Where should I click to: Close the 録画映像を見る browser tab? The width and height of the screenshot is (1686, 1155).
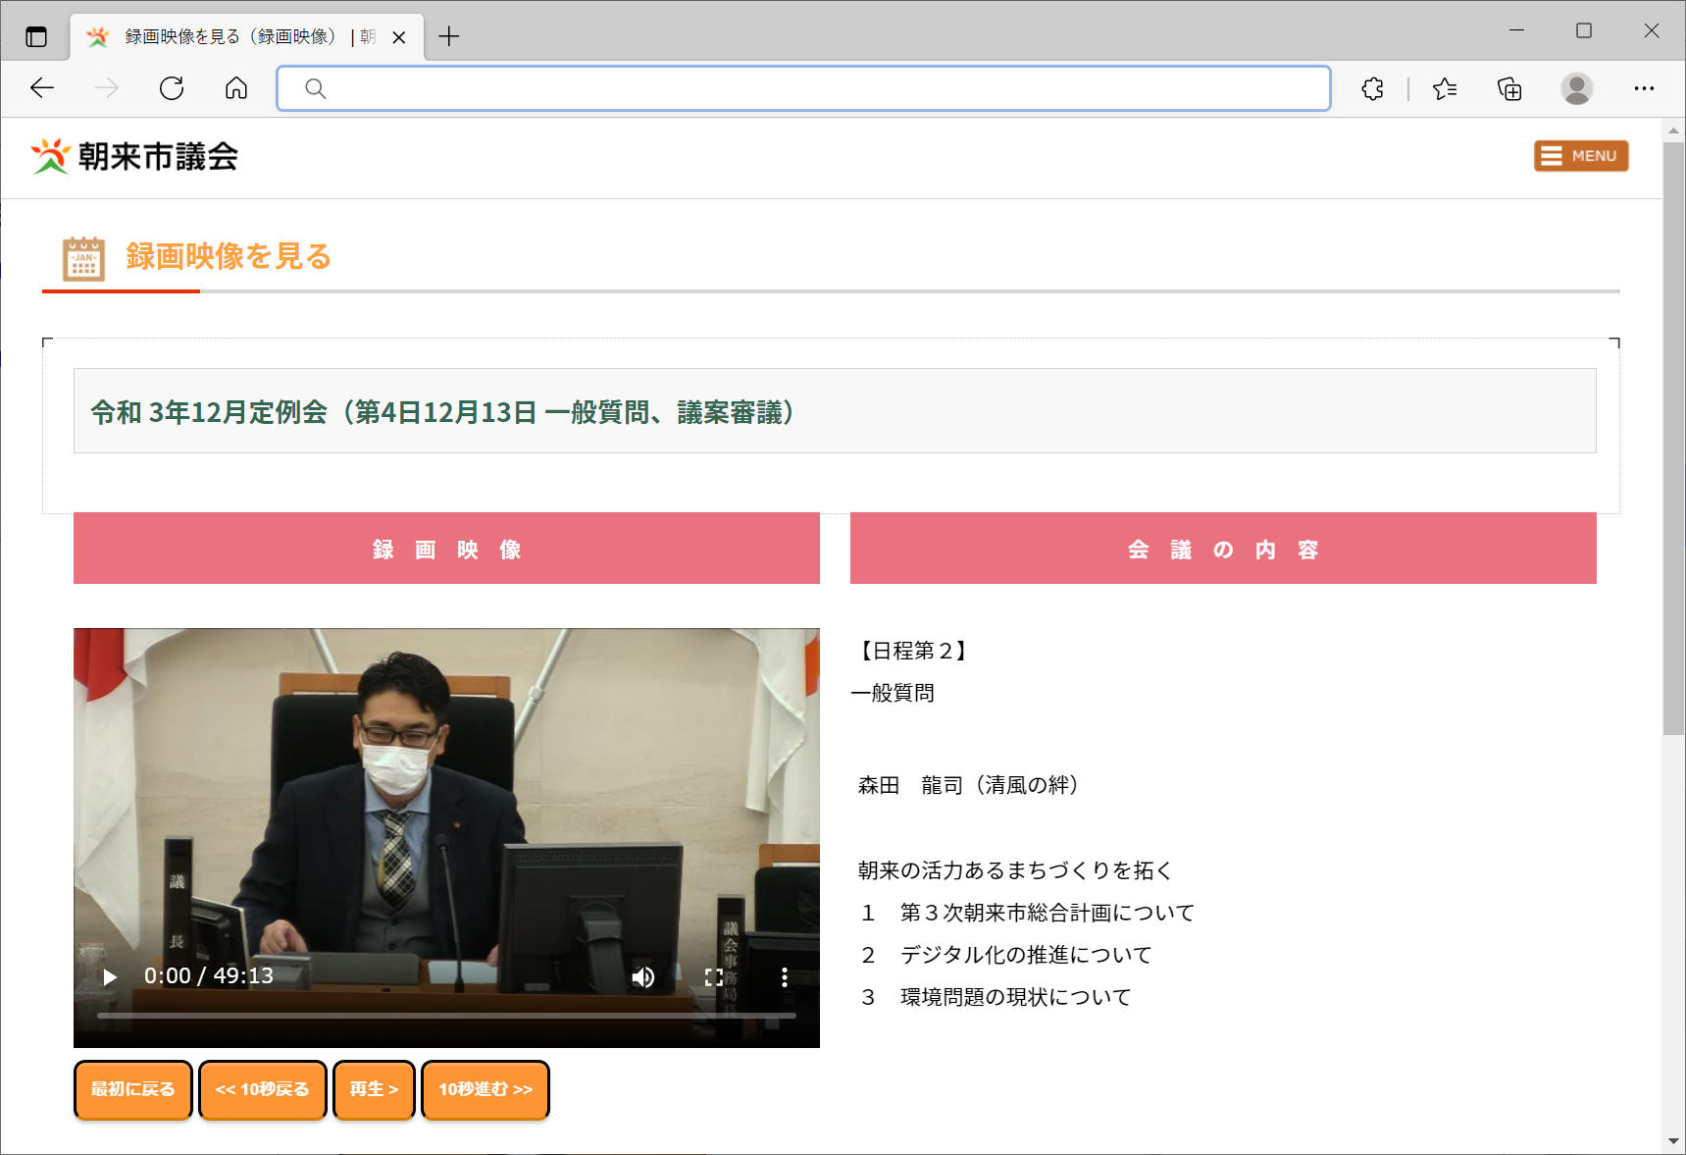click(x=399, y=37)
